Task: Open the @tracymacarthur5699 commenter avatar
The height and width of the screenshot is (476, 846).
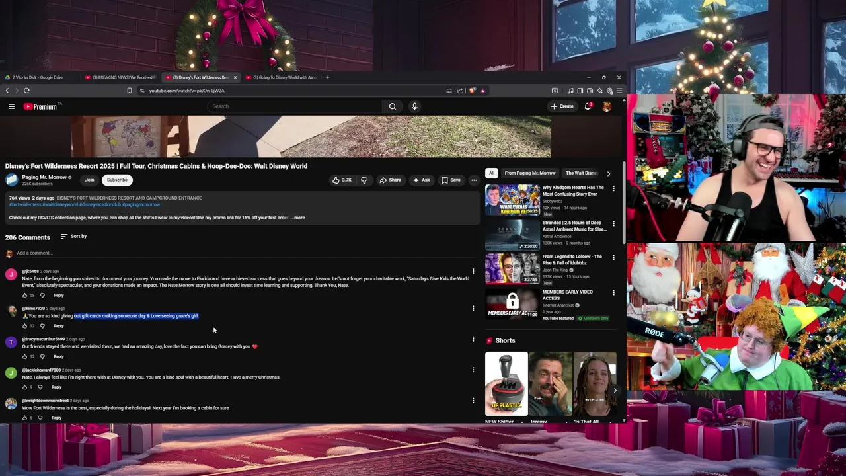Action: (11, 342)
